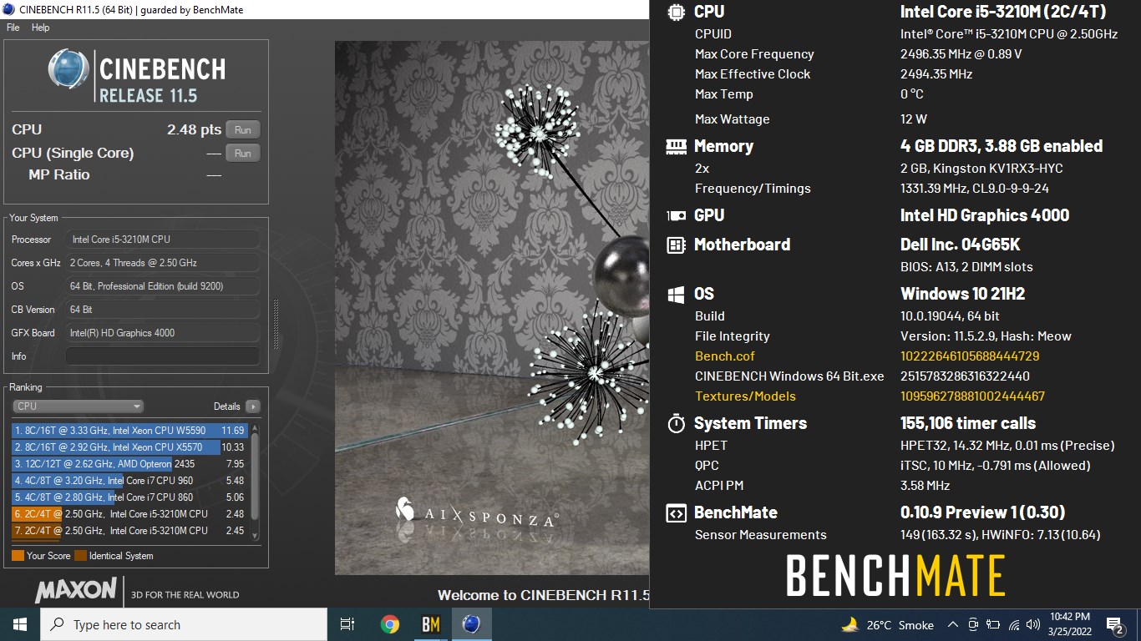Click the OS field 64 Bit Professional Edition

click(x=162, y=286)
